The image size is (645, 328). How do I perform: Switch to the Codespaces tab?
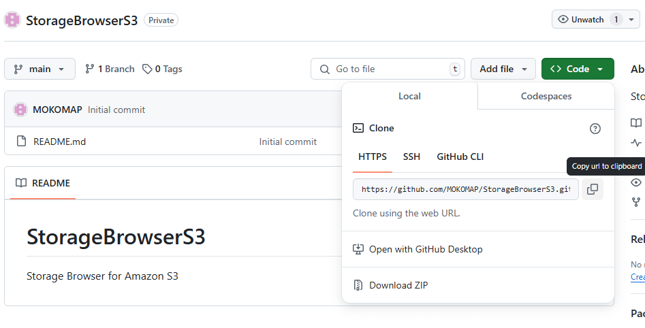(546, 96)
